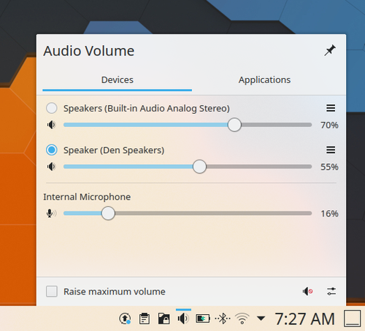Select Speaker (Den Speakers) radio button

coord(52,150)
